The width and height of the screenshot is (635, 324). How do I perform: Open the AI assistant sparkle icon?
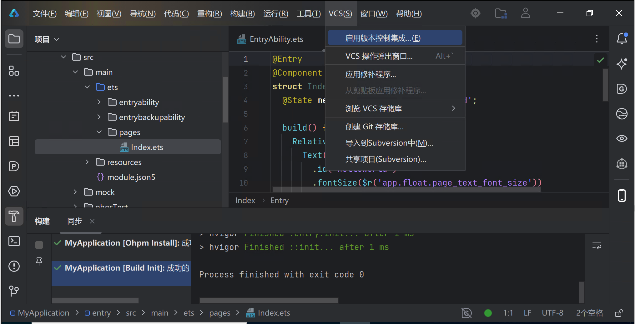tap(622, 64)
